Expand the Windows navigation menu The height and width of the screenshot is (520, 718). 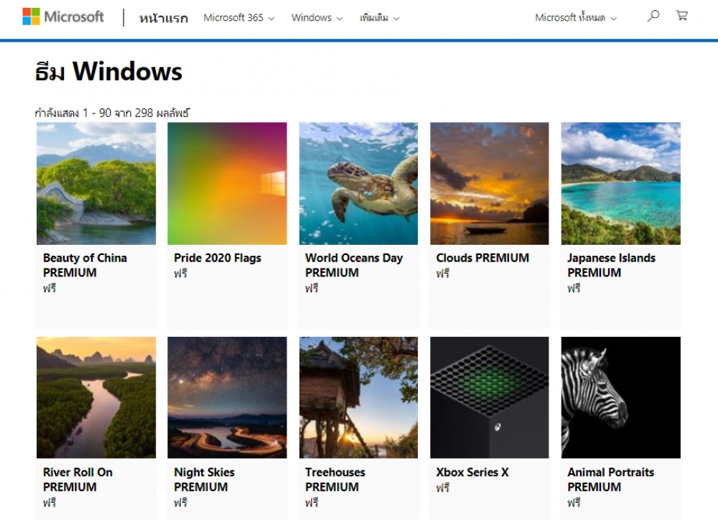pos(317,18)
